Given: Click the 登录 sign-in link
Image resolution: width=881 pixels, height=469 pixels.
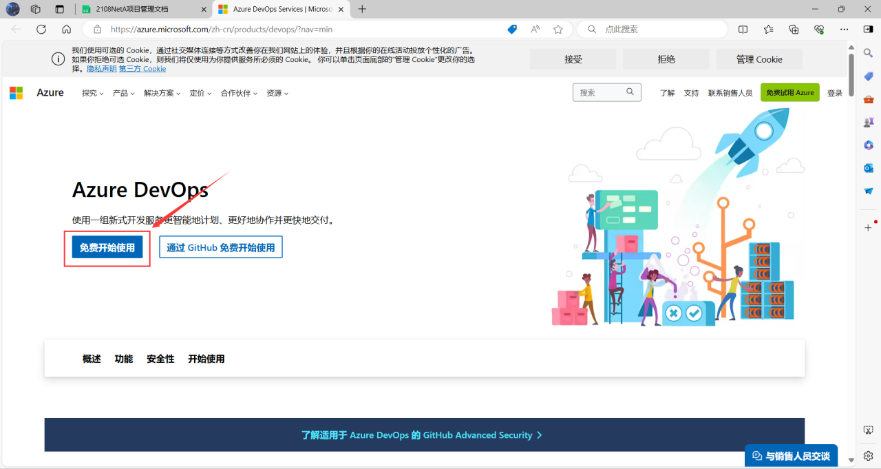Looking at the screenshot, I should pos(835,93).
